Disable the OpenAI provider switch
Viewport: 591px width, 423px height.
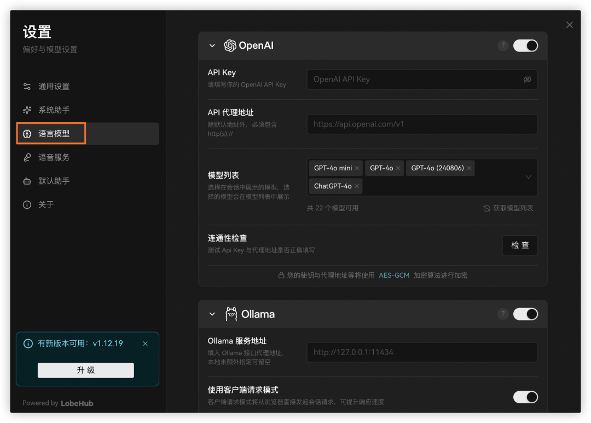525,45
